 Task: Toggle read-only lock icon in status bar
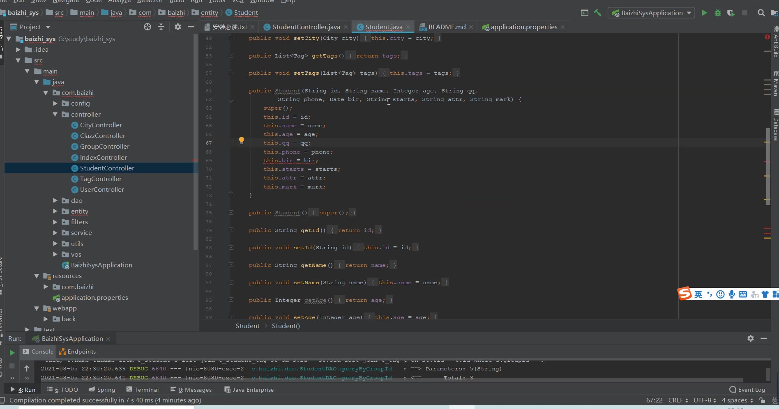pos(762,400)
